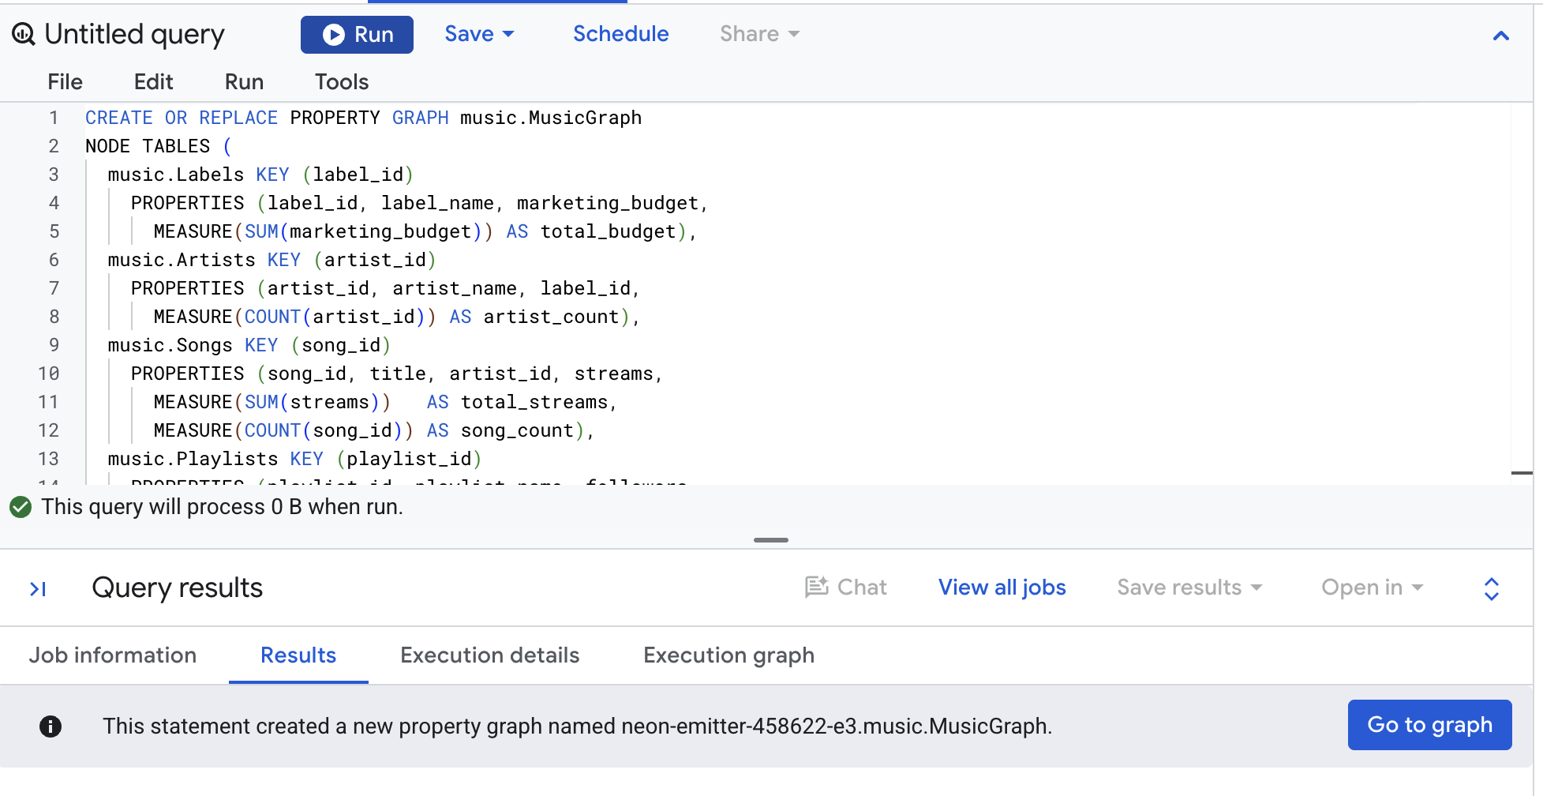Click the editor-results pane divider handle
The image size is (1543, 796).
[771, 540]
